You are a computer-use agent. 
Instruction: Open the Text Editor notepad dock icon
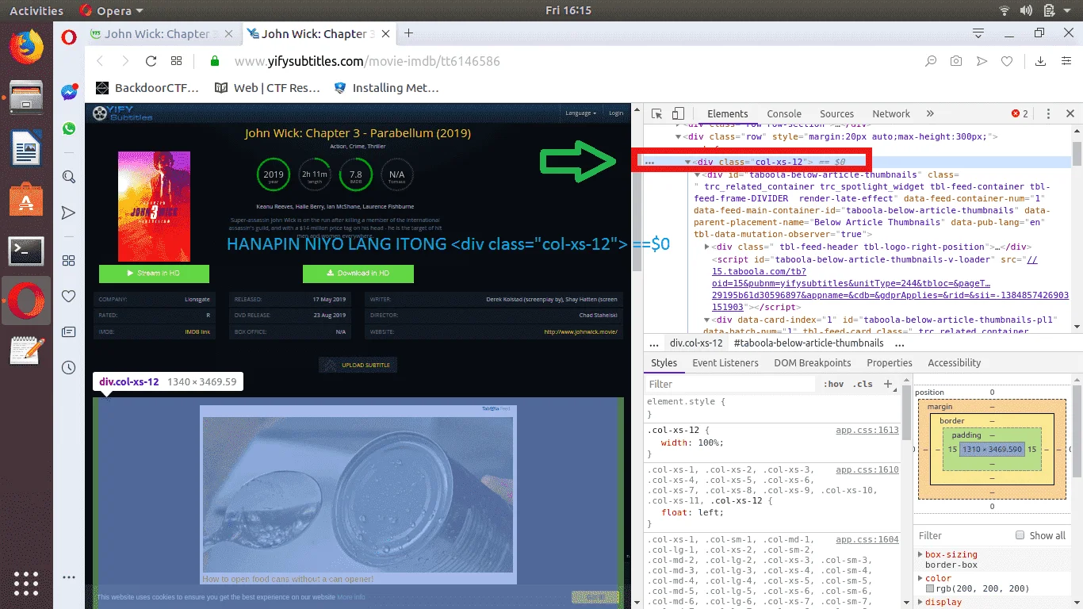(x=25, y=350)
